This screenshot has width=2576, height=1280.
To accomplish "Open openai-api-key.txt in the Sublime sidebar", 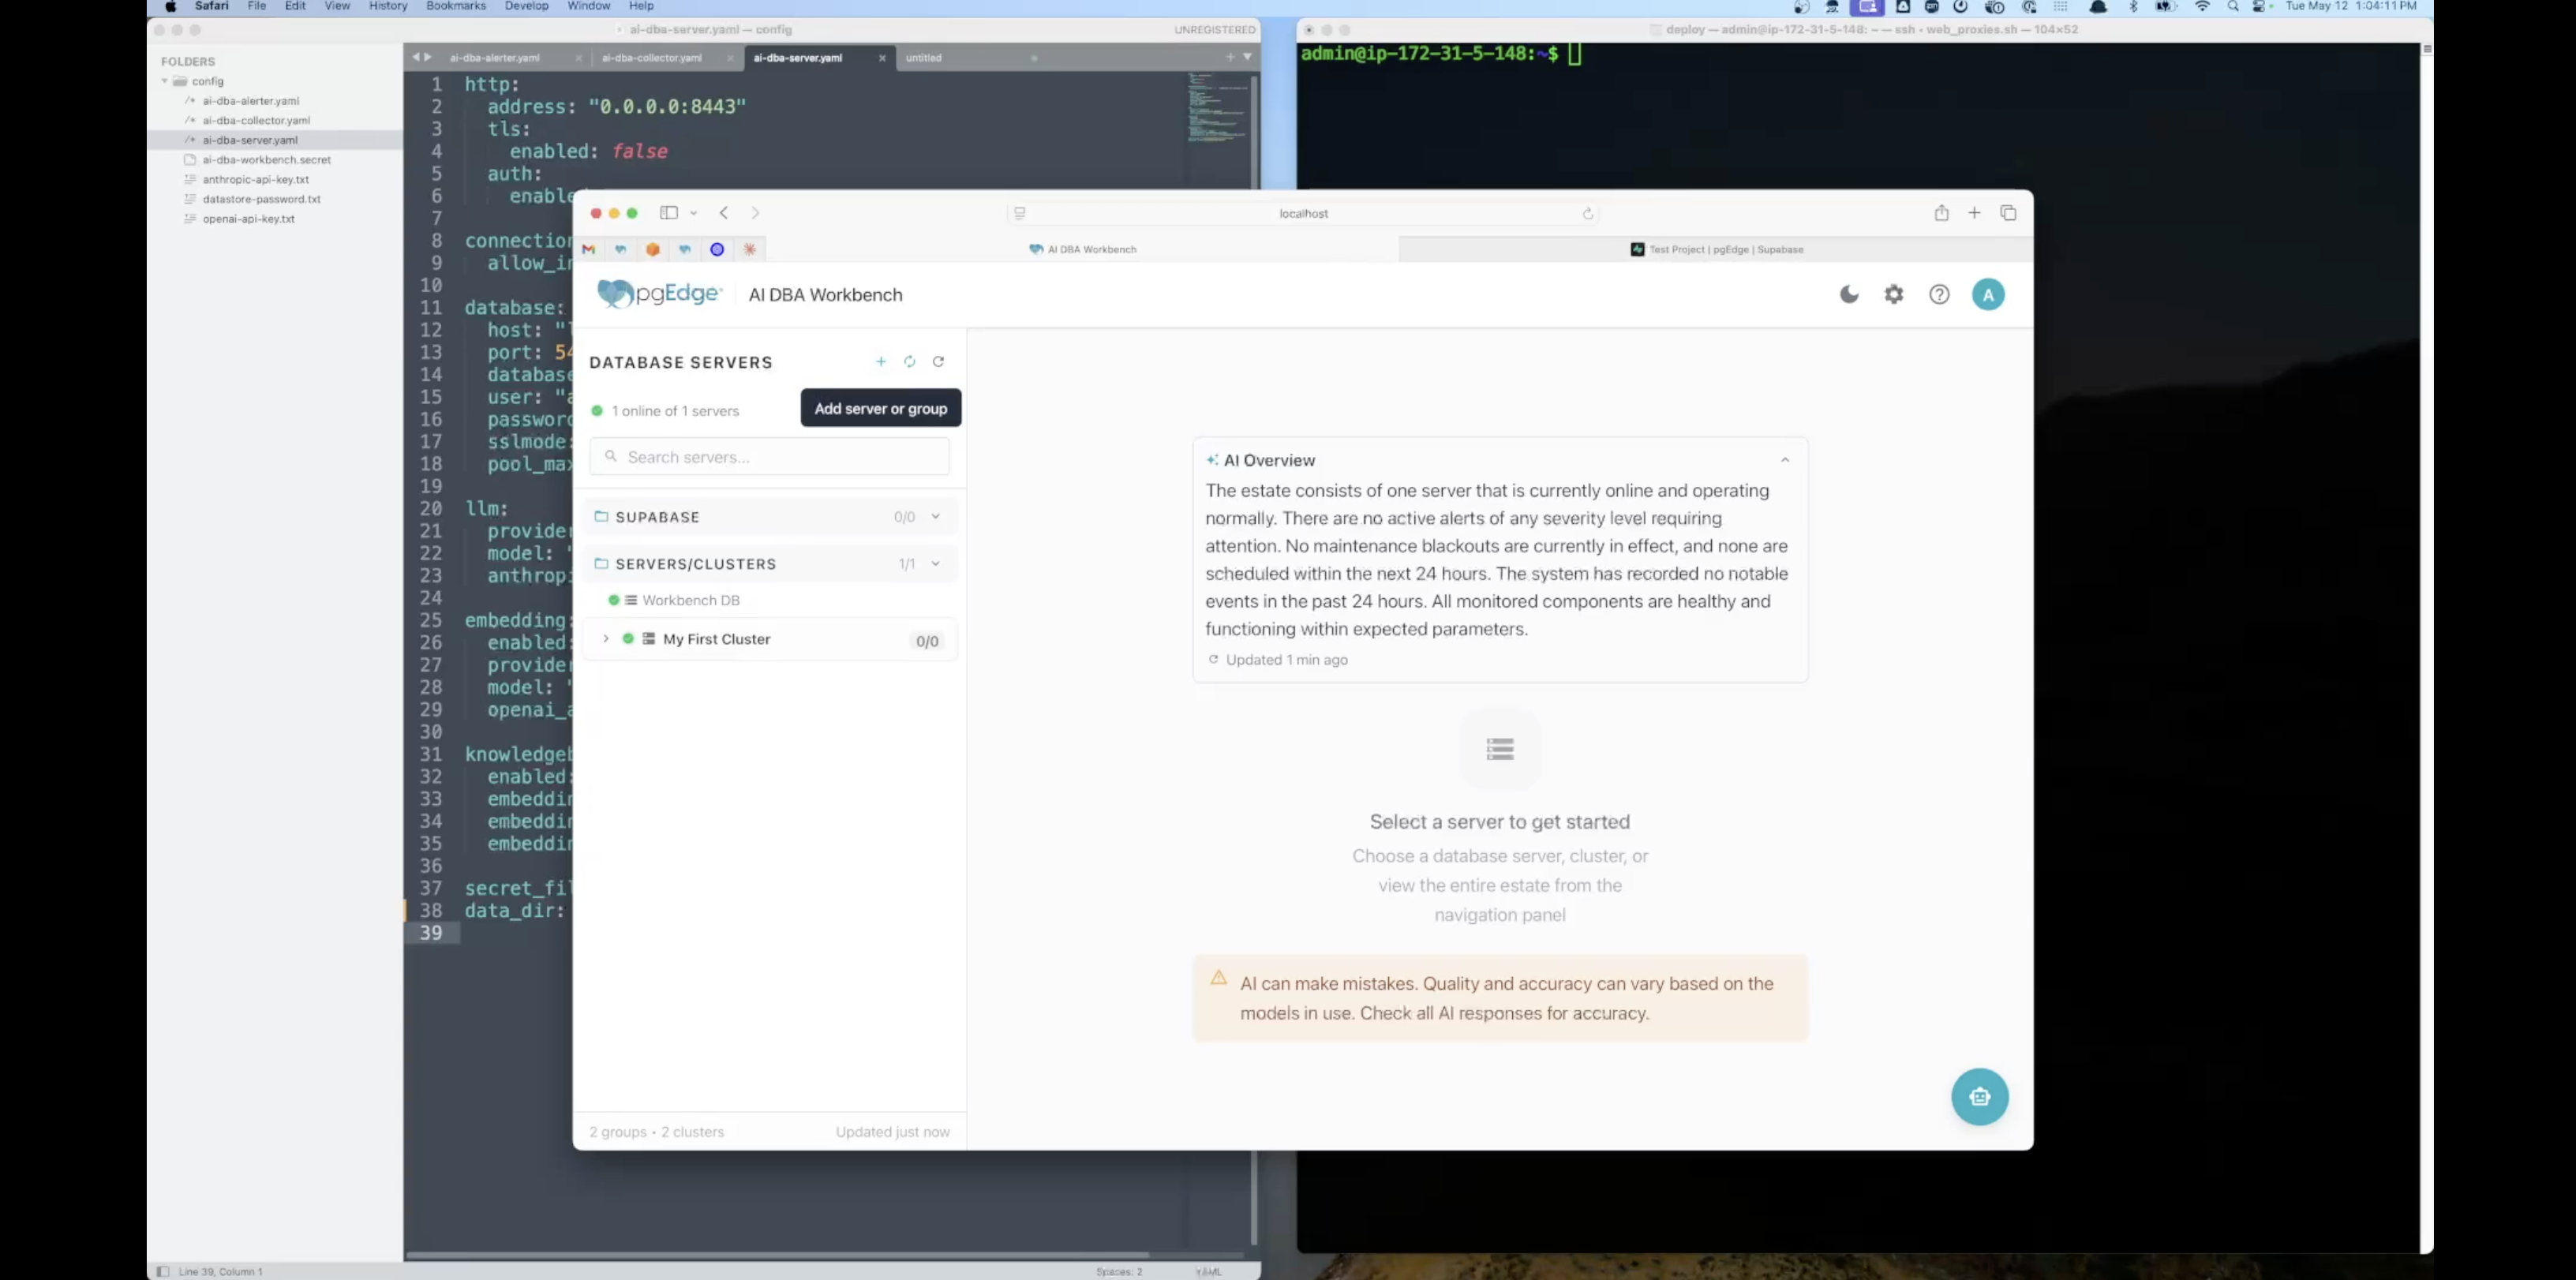I will click(x=249, y=218).
